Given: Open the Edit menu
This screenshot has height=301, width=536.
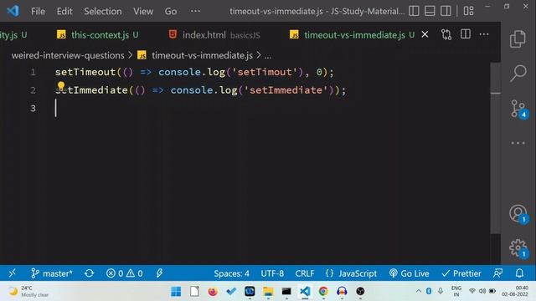Looking at the screenshot, I should click(x=64, y=11).
